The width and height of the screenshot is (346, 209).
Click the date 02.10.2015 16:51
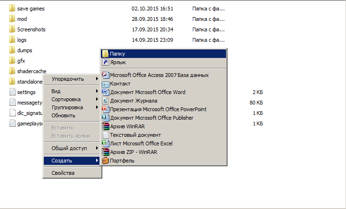click(x=152, y=9)
